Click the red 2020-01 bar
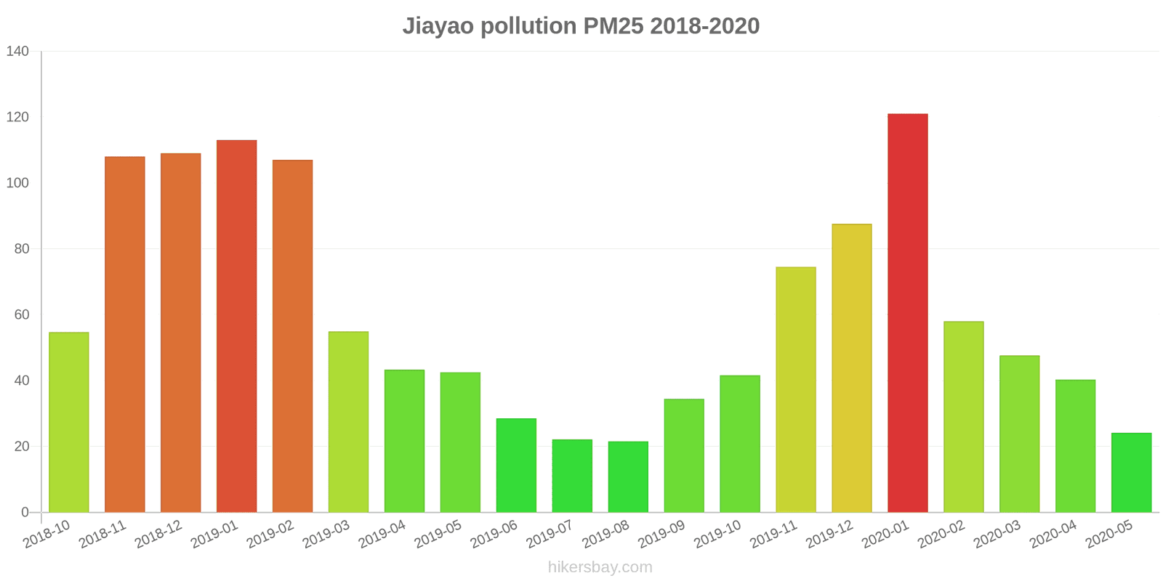 [907, 312]
